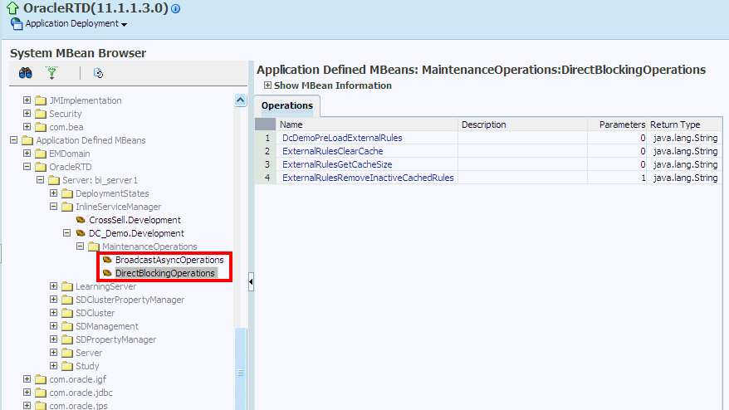Click the OracleRTD folder icon in tree

point(41,167)
